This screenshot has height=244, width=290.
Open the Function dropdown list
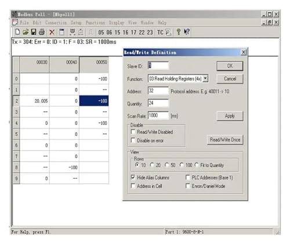pyautogui.click(x=205, y=79)
